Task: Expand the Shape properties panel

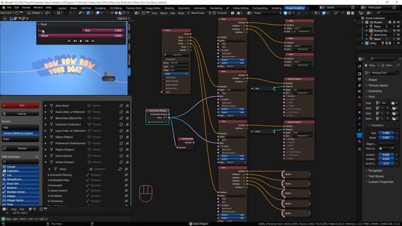Action: pos(372,80)
